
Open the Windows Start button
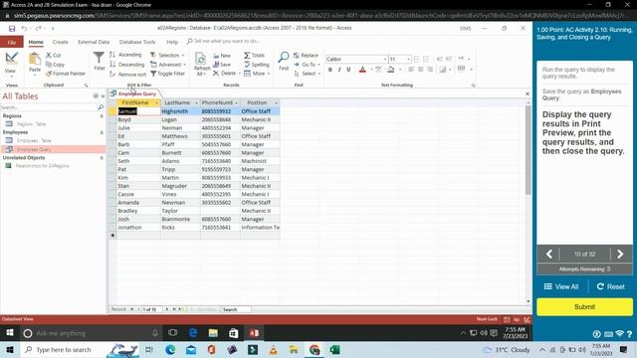[x=10, y=349]
